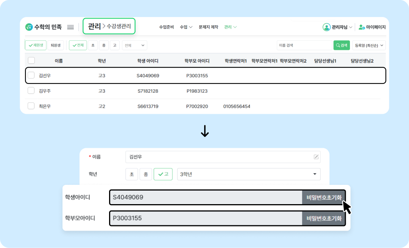
Task: Click the 이름 검색 input field
Action: pyautogui.click(x=304, y=45)
